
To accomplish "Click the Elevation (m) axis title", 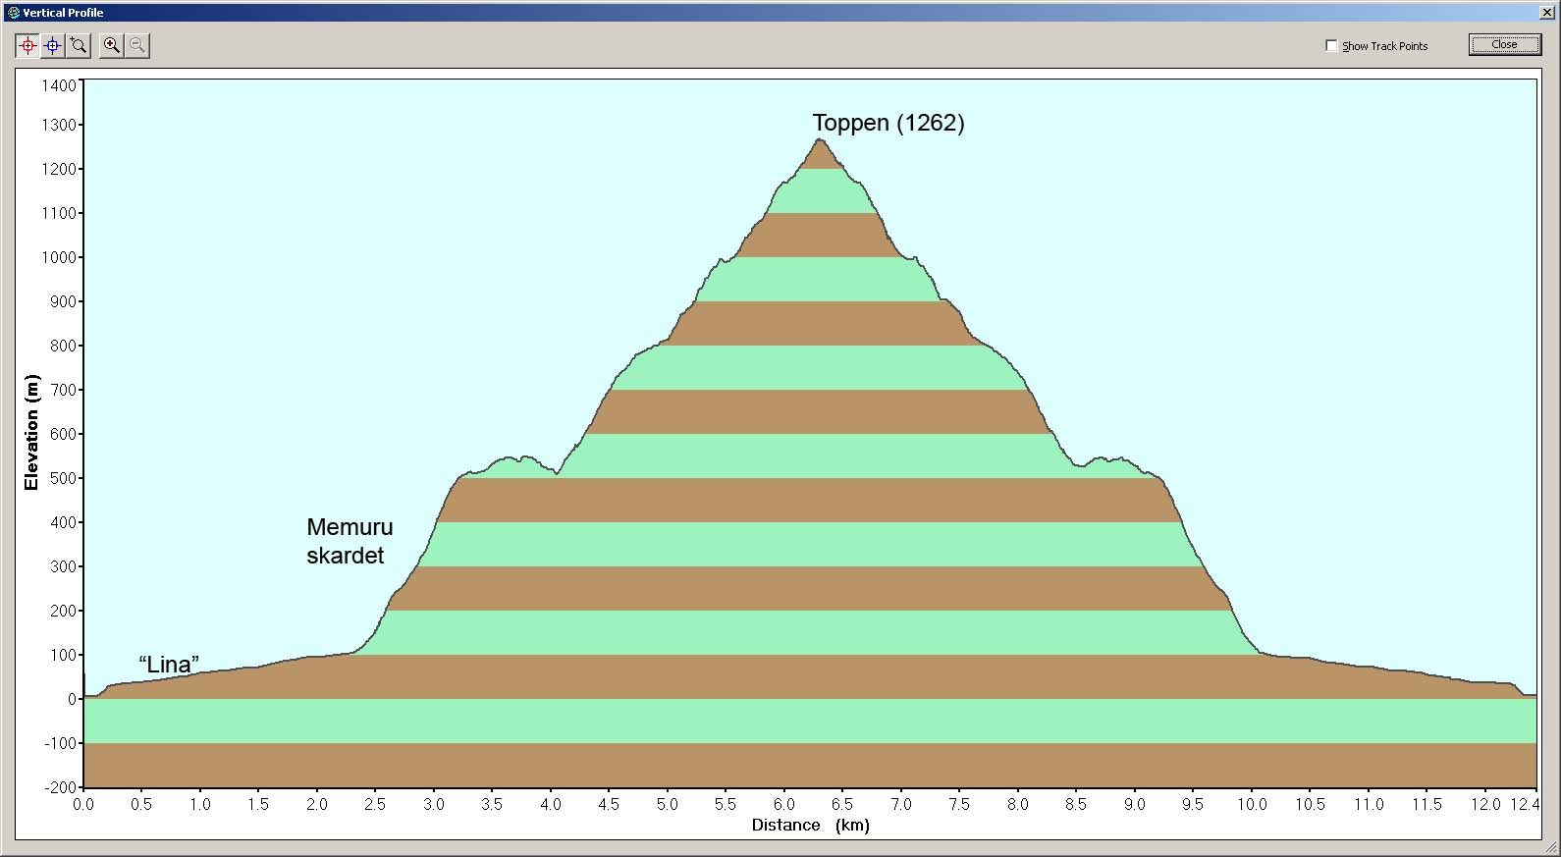I will pyautogui.click(x=31, y=432).
